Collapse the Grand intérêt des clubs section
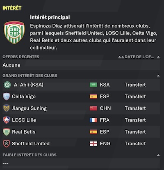The width and height of the screenshot is (164, 170). pos(158,76)
